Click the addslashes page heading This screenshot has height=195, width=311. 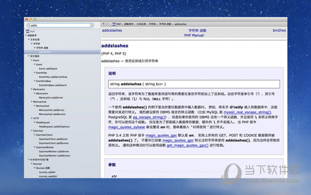(x=115, y=46)
